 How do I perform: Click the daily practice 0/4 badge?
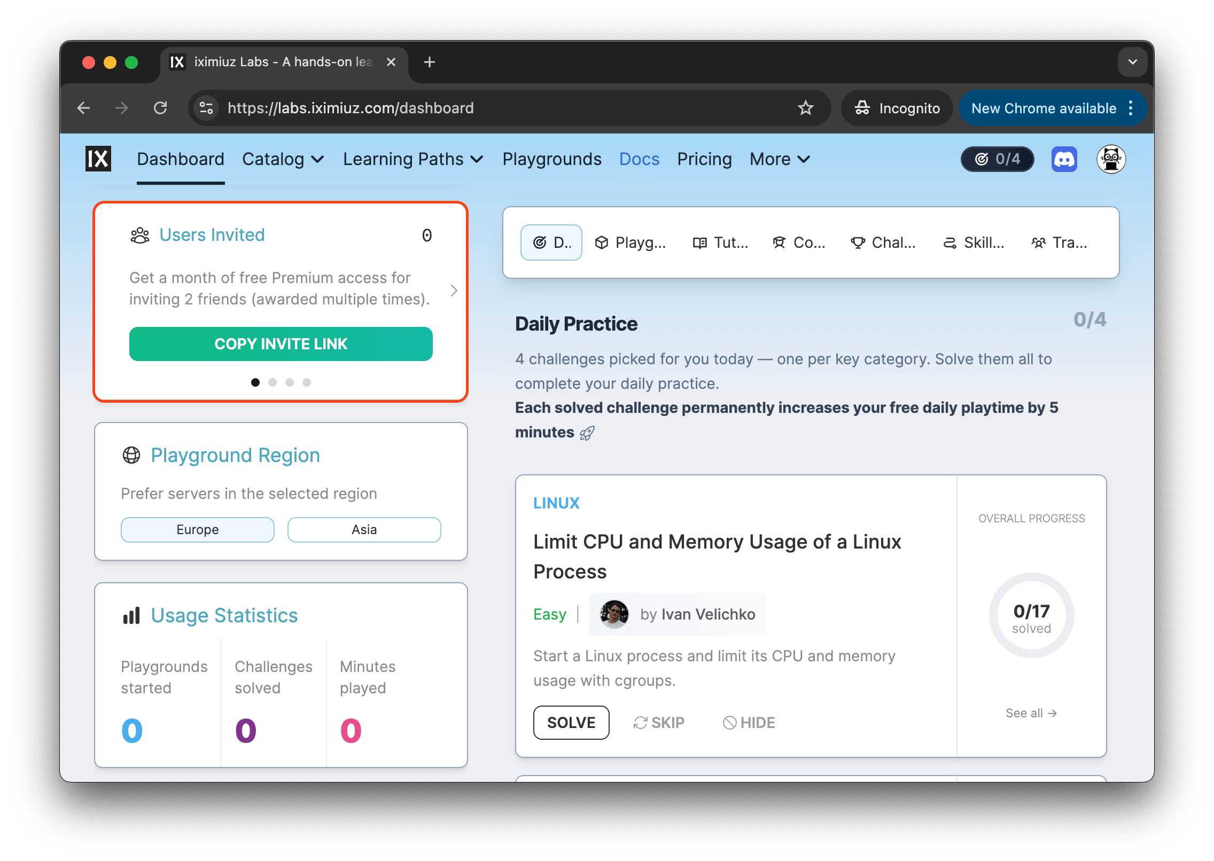(997, 159)
